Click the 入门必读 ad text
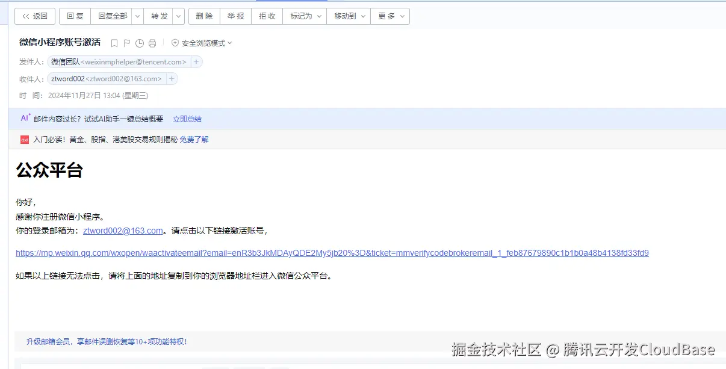Image resolution: width=726 pixels, height=369 pixels. [105, 140]
